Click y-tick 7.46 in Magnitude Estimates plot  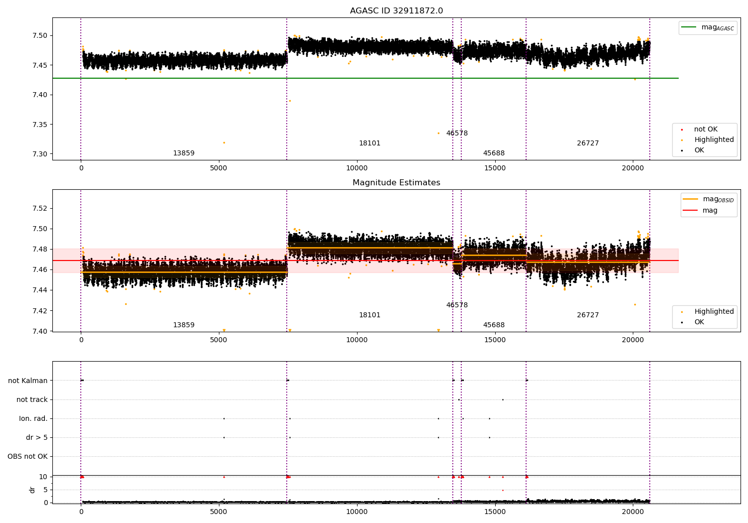click(39, 269)
